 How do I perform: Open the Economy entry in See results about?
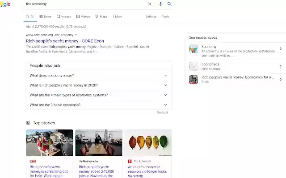[236, 51]
